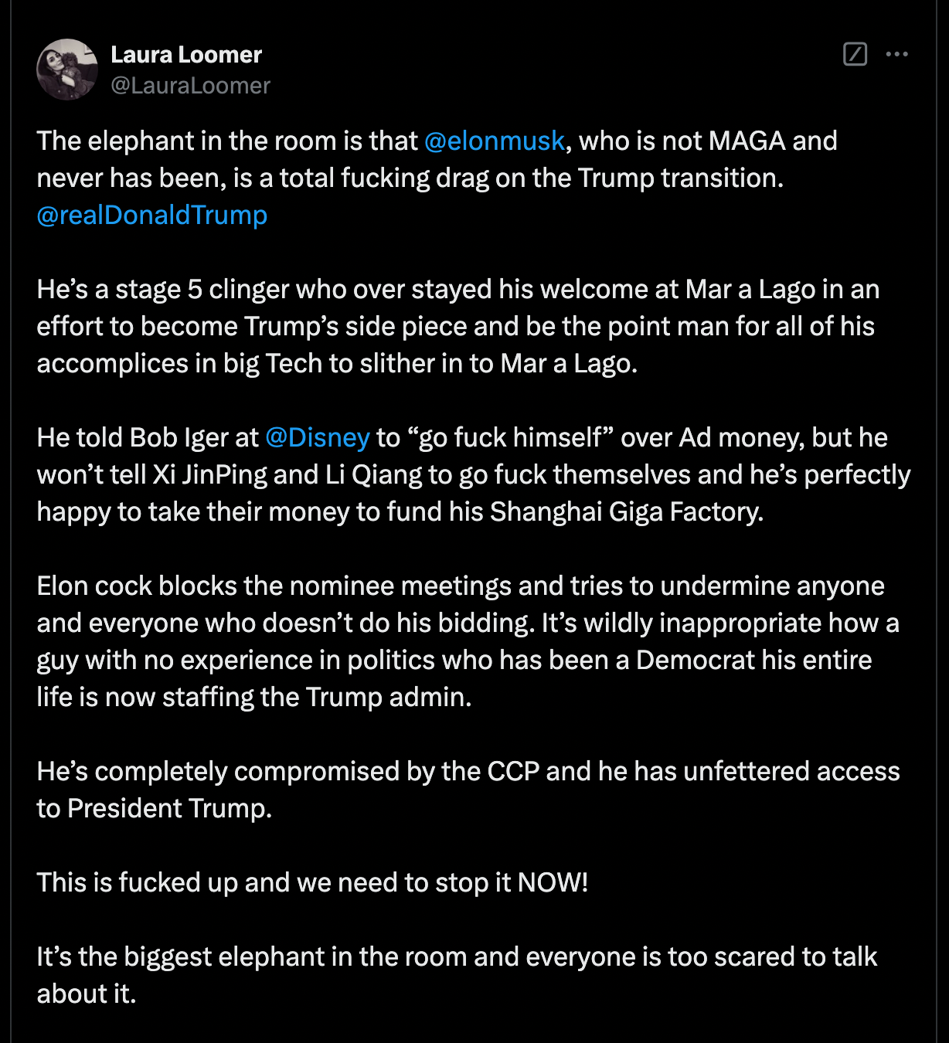The height and width of the screenshot is (1043, 949).
Task: Click the word Democrat in the post
Action: pos(695,661)
